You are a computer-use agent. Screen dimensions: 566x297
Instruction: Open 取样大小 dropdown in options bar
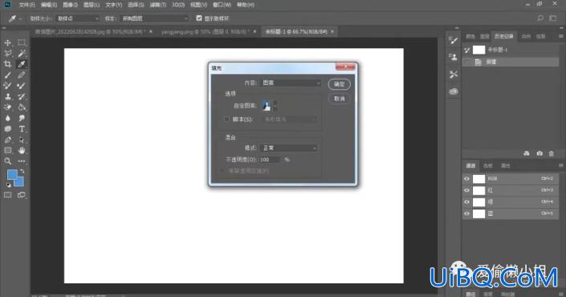tap(78, 18)
